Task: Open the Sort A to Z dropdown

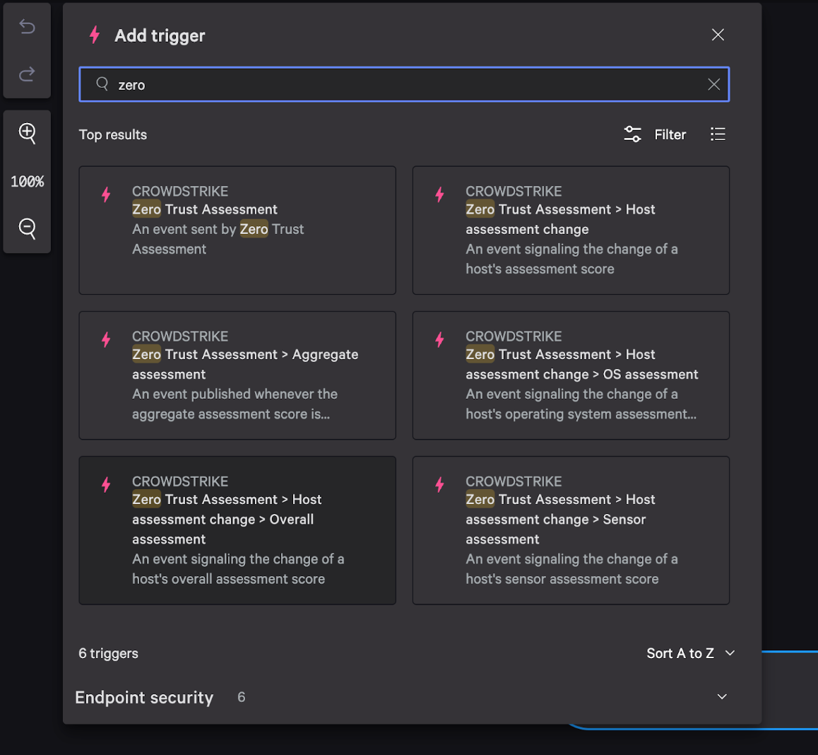Action: (690, 653)
